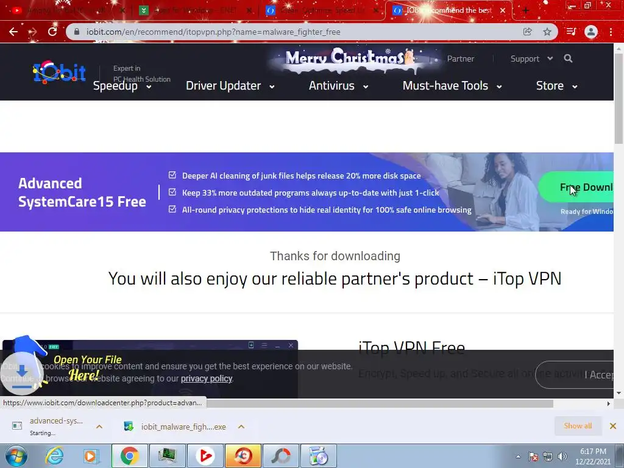Toggle the Keep 33% more outdated checkmark

[x=172, y=192]
